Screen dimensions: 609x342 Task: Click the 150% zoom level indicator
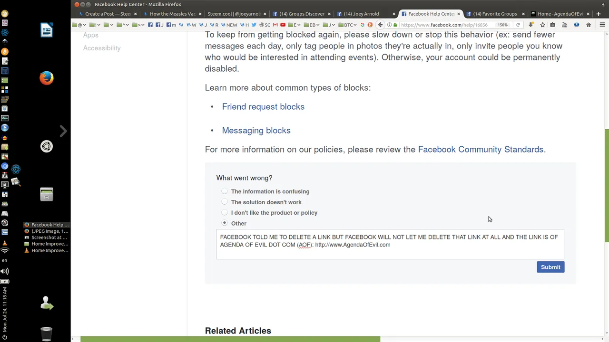coord(502,25)
